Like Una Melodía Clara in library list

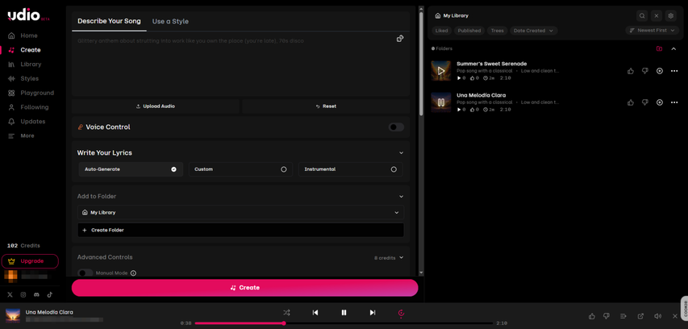pos(631,102)
